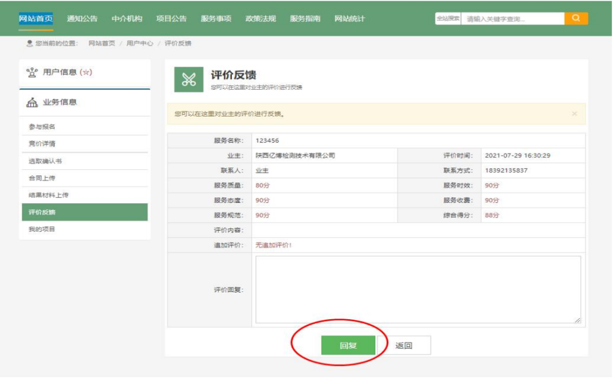Screen dimensions: 614x380
Task: Open the 服务指南 navigation item
Action: [305, 18]
